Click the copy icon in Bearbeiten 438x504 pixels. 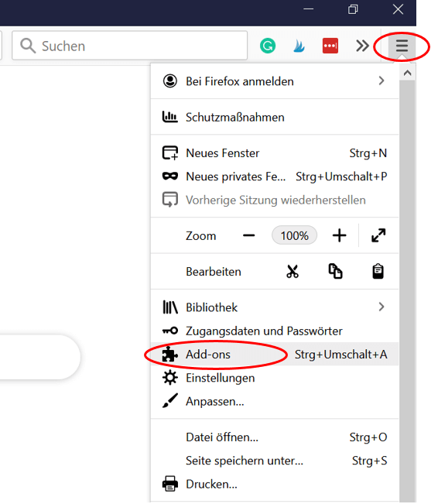[x=335, y=271]
